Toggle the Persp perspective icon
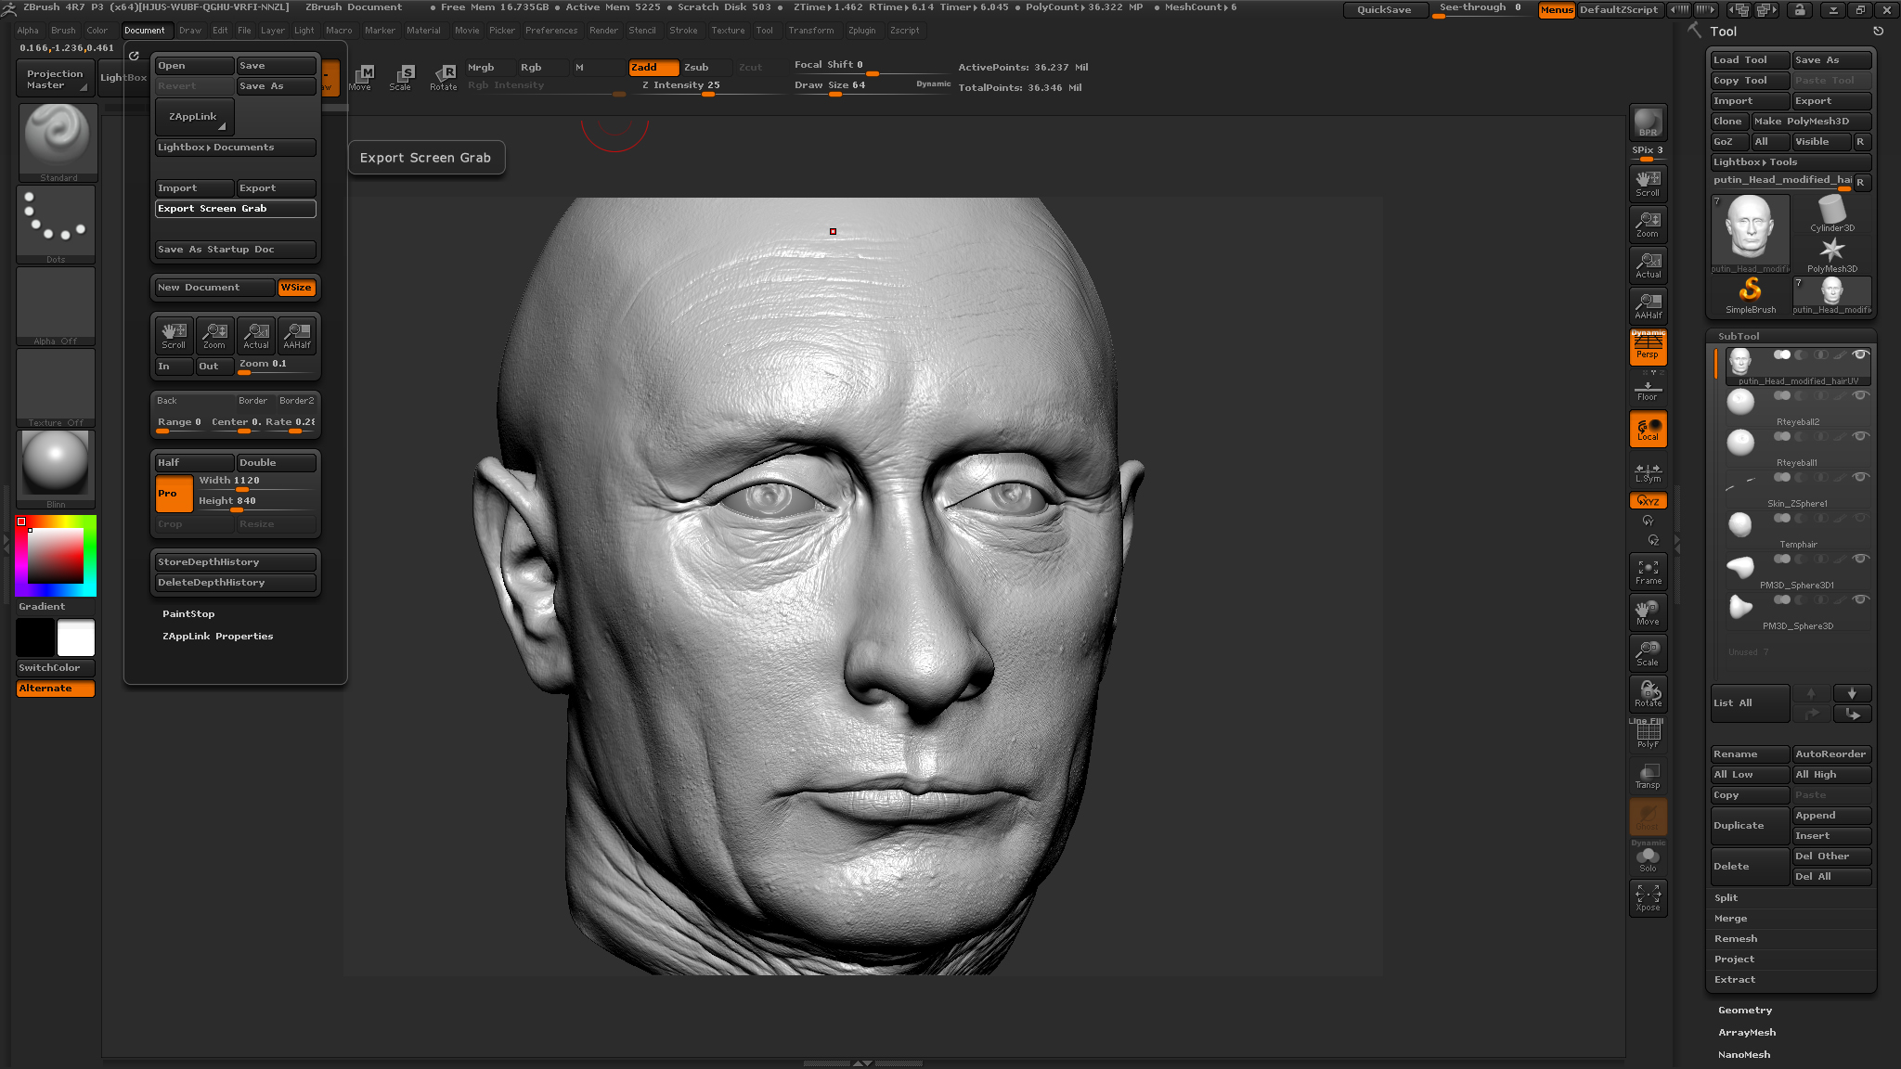Screen dimensions: 1901x1069 [x=1648, y=347]
